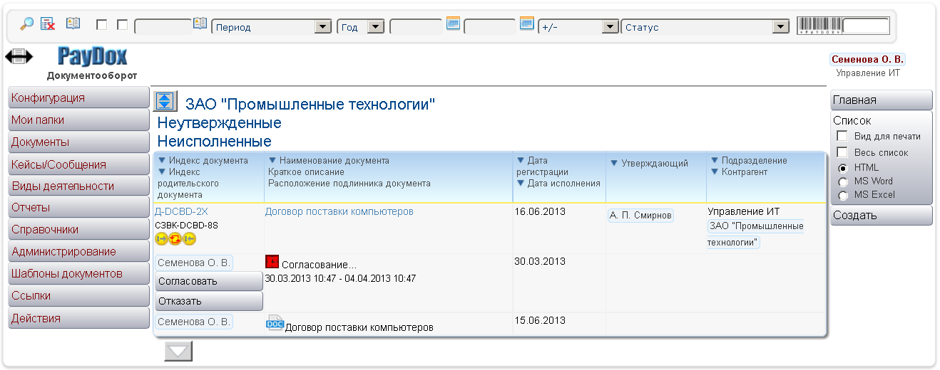Click the magnifier search icon
The height and width of the screenshot is (370, 940).
[26, 24]
